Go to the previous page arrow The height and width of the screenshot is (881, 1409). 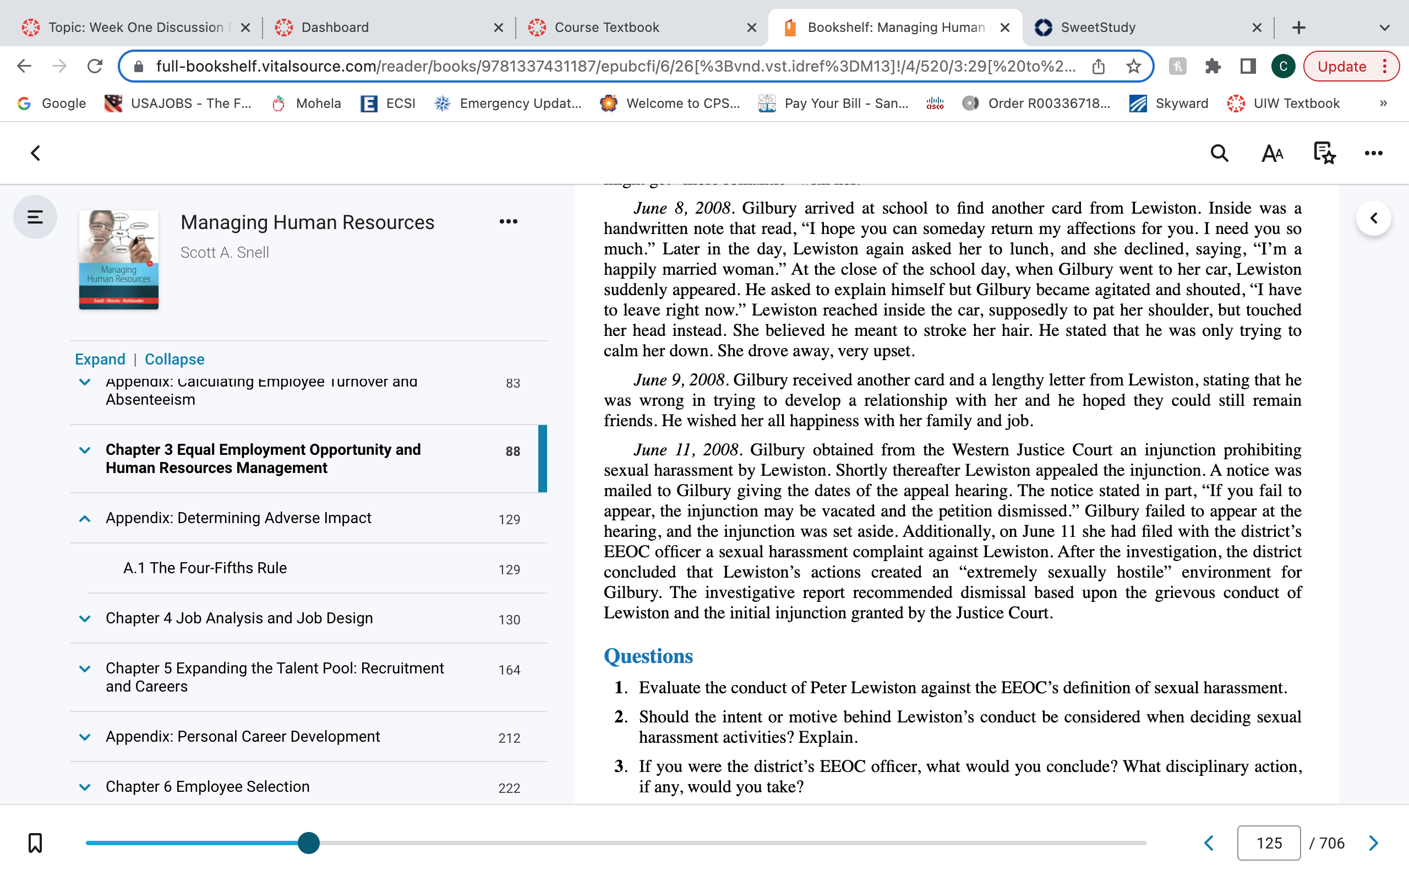[x=1209, y=843]
